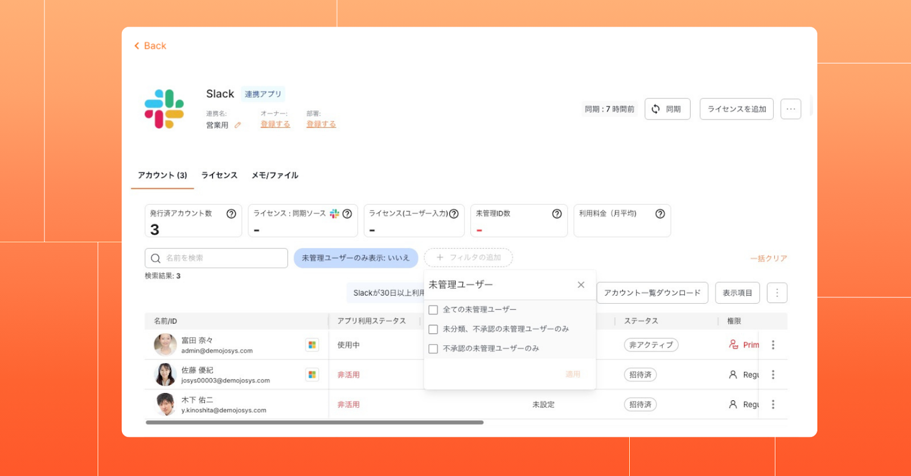Click 木下 佑二's avatar
Image resolution: width=911 pixels, height=476 pixels.
(x=165, y=404)
